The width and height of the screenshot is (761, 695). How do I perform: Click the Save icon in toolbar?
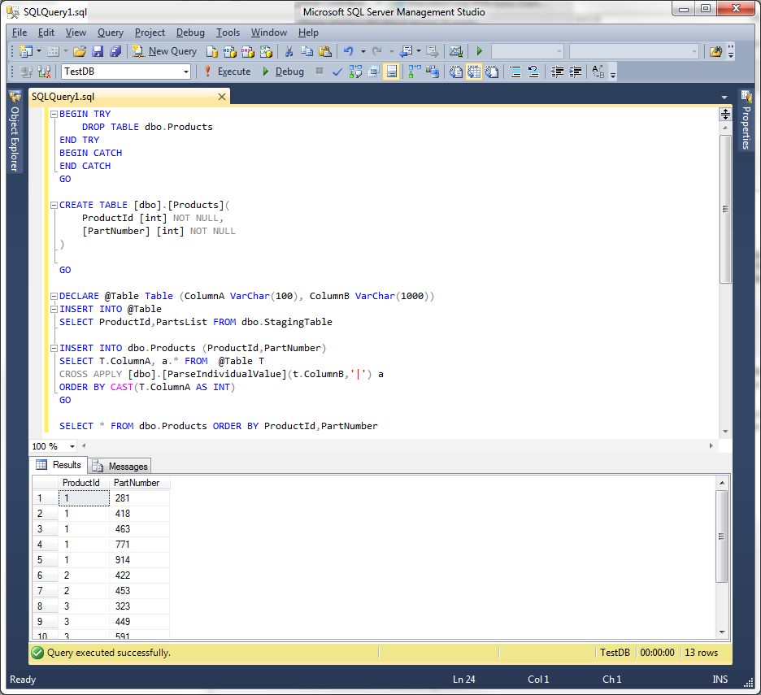pyautogui.click(x=98, y=51)
